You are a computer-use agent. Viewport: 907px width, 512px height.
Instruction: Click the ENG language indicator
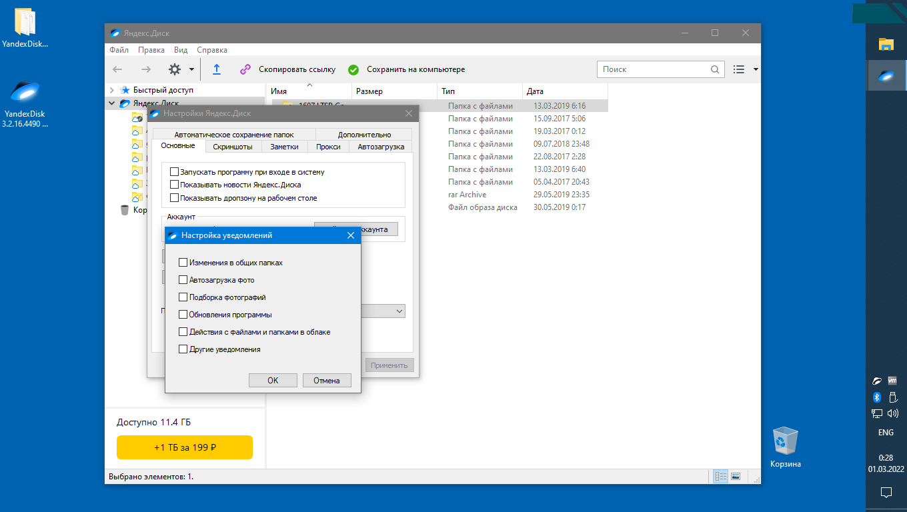[886, 433]
